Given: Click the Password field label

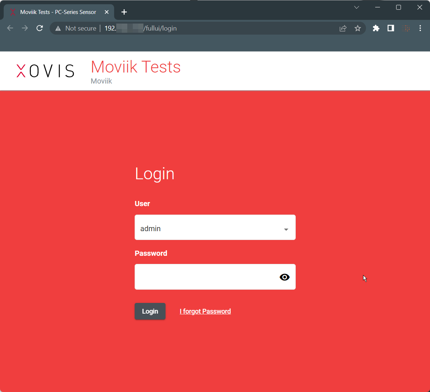Looking at the screenshot, I should (151, 253).
